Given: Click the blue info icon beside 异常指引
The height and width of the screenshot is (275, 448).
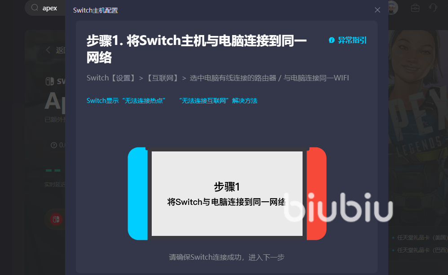Looking at the screenshot, I should pos(331,40).
